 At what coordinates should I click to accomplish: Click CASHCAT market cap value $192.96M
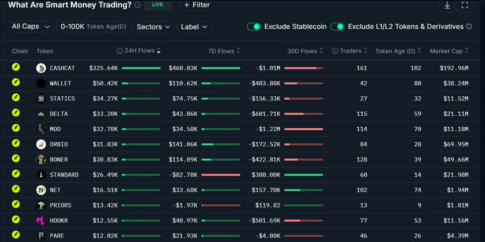click(x=454, y=68)
